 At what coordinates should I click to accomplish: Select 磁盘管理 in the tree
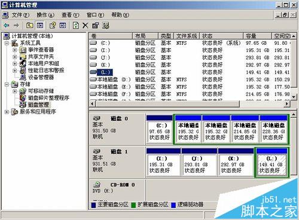tap(38, 105)
